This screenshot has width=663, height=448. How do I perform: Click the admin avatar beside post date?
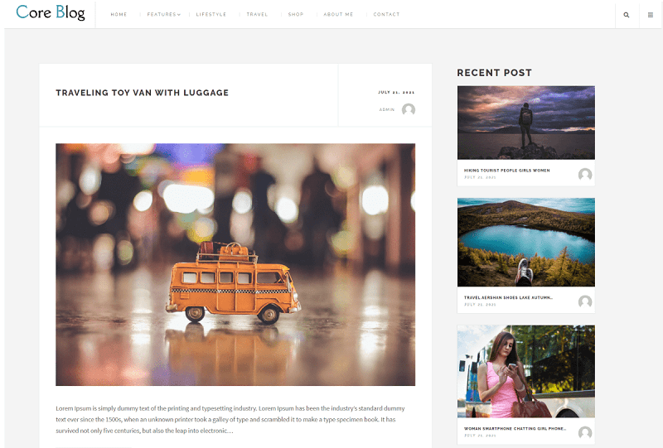pyautogui.click(x=409, y=109)
